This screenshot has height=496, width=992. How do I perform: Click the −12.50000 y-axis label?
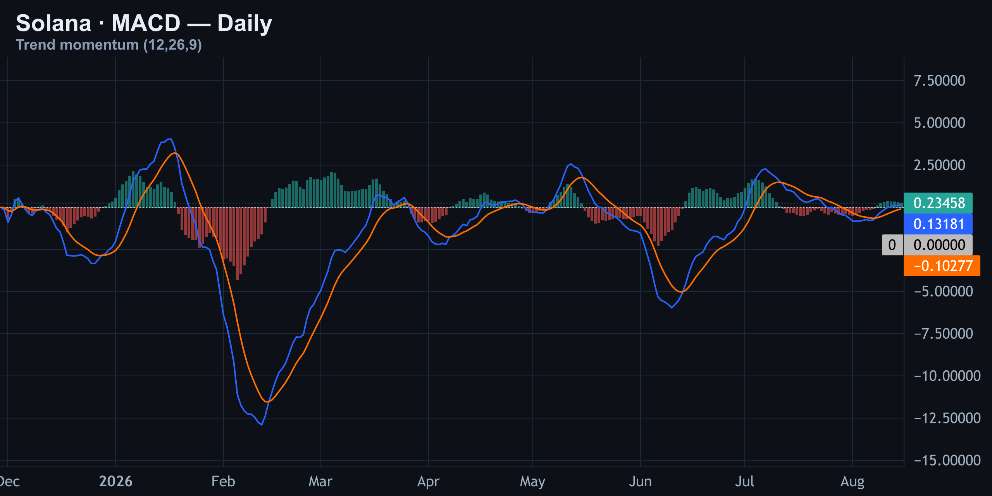[x=947, y=418]
